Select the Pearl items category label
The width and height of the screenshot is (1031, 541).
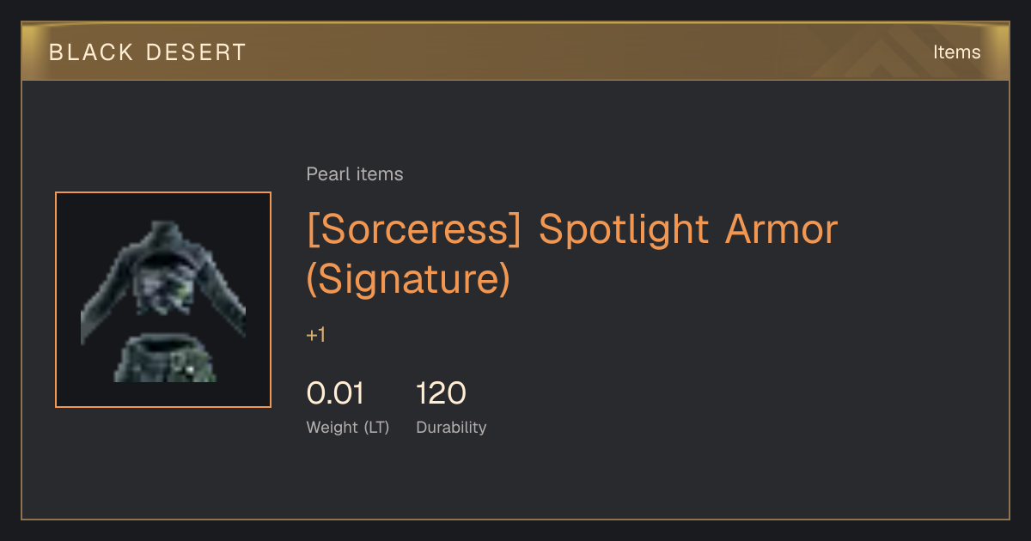pos(355,174)
